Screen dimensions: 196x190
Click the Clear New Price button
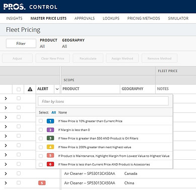(53, 58)
